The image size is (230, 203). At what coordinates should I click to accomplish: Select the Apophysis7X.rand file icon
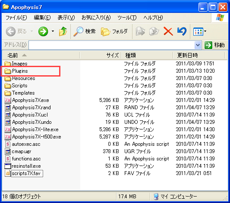[8, 108]
